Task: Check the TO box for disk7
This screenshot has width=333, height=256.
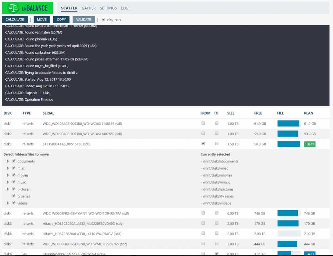Action: (217, 243)
